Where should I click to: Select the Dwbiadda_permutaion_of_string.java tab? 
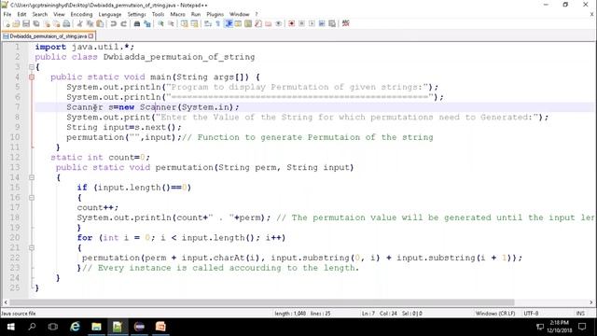(x=48, y=36)
